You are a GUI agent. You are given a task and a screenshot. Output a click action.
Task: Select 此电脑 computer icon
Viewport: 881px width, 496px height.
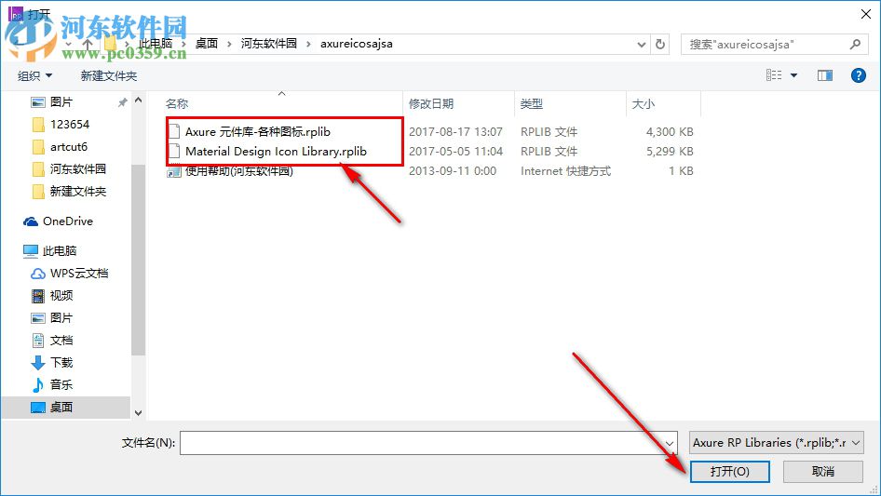coord(31,251)
